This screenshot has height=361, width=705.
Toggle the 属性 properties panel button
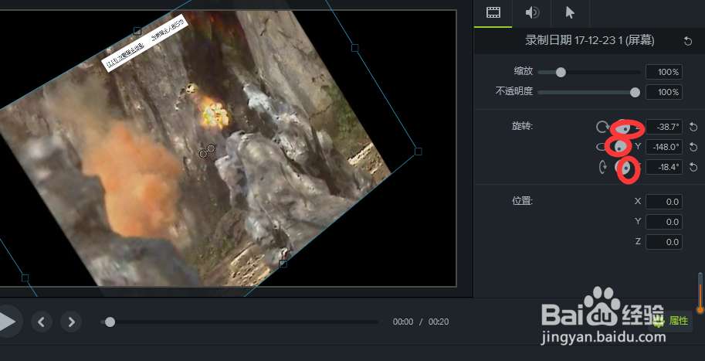[670, 321]
